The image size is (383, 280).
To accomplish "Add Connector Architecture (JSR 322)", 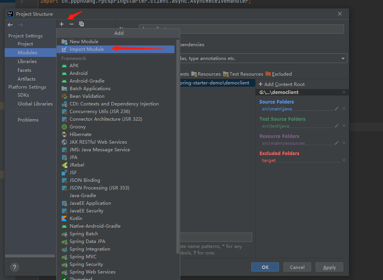I will click(x=116, y=119).
